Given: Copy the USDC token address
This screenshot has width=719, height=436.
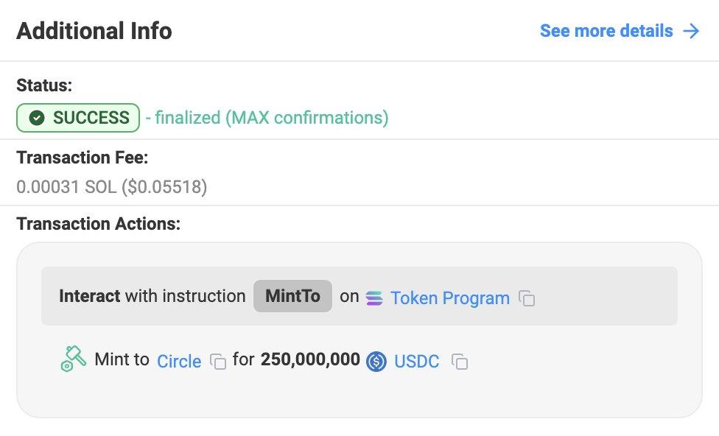Looking at the screenshot, I should 460,362.
